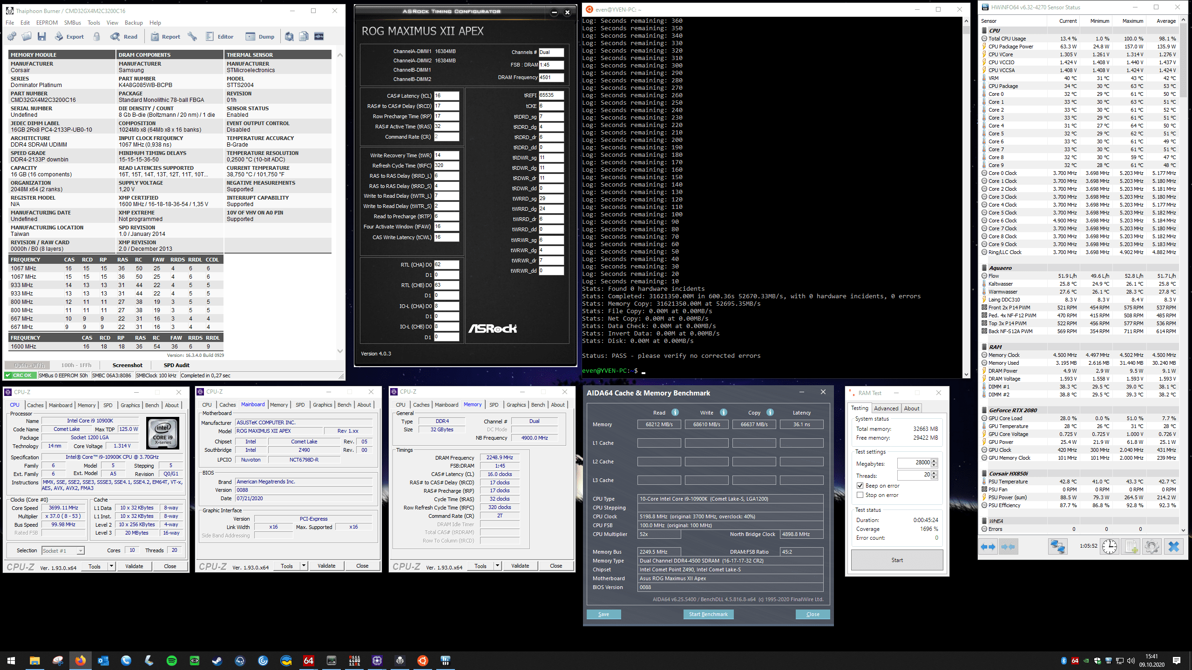Click scroll down arrow in Thaiphoon Burner
1192x670 pixels.
[340, 351]
